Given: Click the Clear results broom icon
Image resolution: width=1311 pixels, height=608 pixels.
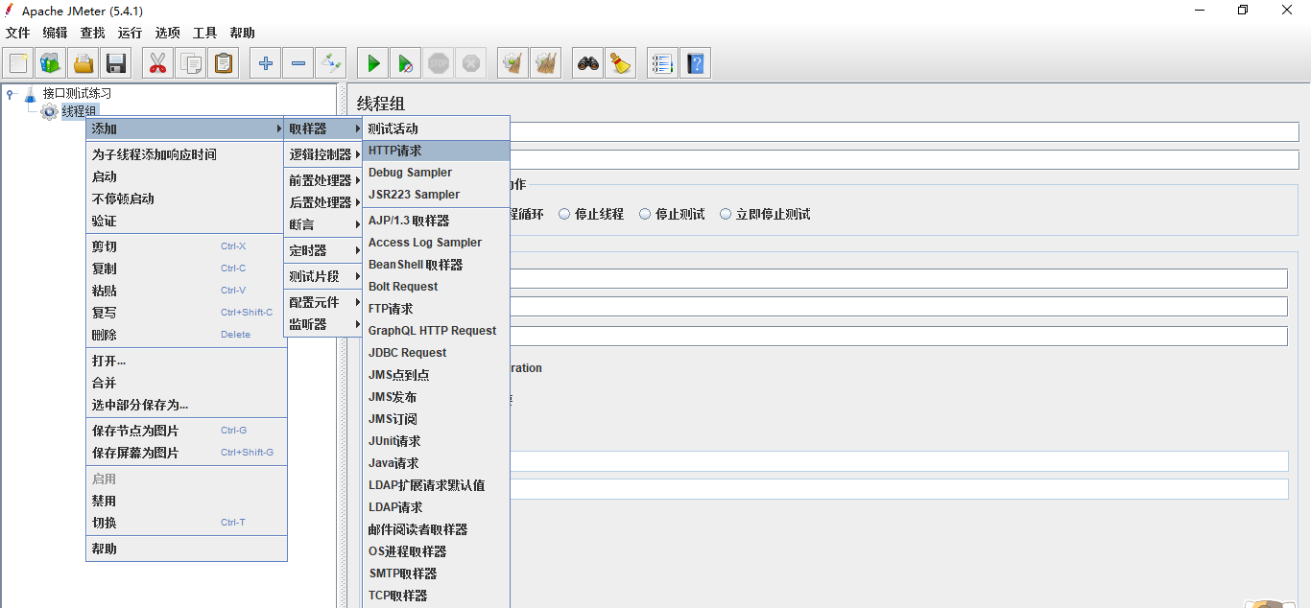Looking at the screenshot, I should coord(513,63).
